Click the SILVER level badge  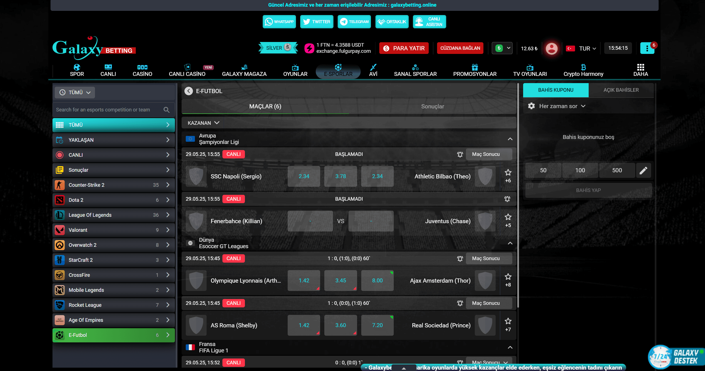(x=278, y=48)
